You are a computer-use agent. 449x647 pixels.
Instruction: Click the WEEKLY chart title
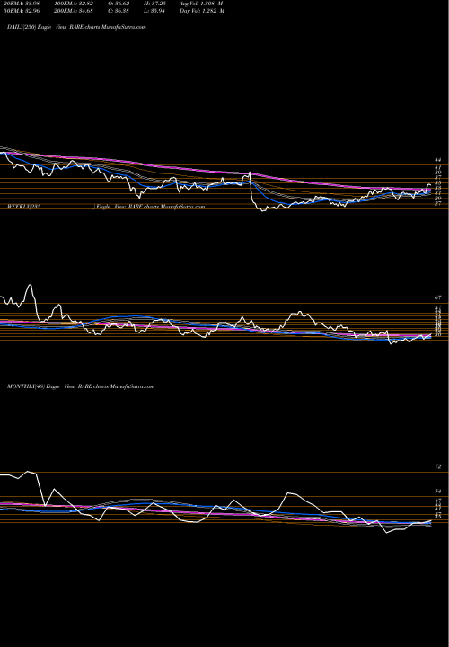[x=106, y=207]
